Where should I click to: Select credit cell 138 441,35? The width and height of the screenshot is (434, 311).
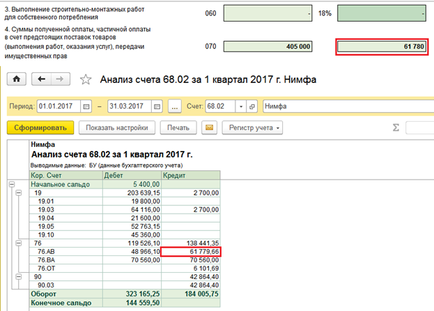(x=191, y=243)
